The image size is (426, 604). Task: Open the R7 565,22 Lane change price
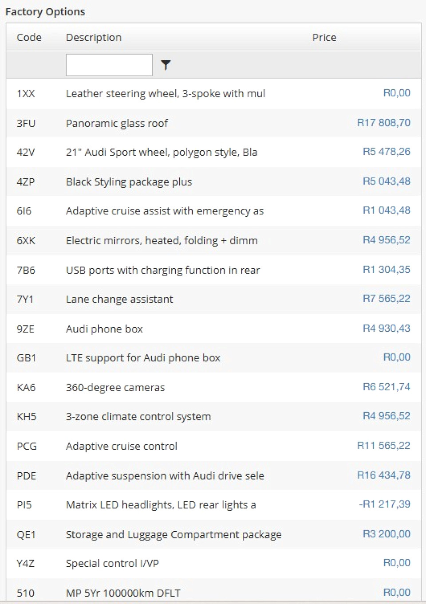[x=386, y=298]
